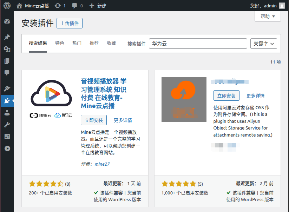The width and height of the screenshot is (289, 212).
Task: Click the Mine云点播 site name
Action: click(x=37, y=6)
